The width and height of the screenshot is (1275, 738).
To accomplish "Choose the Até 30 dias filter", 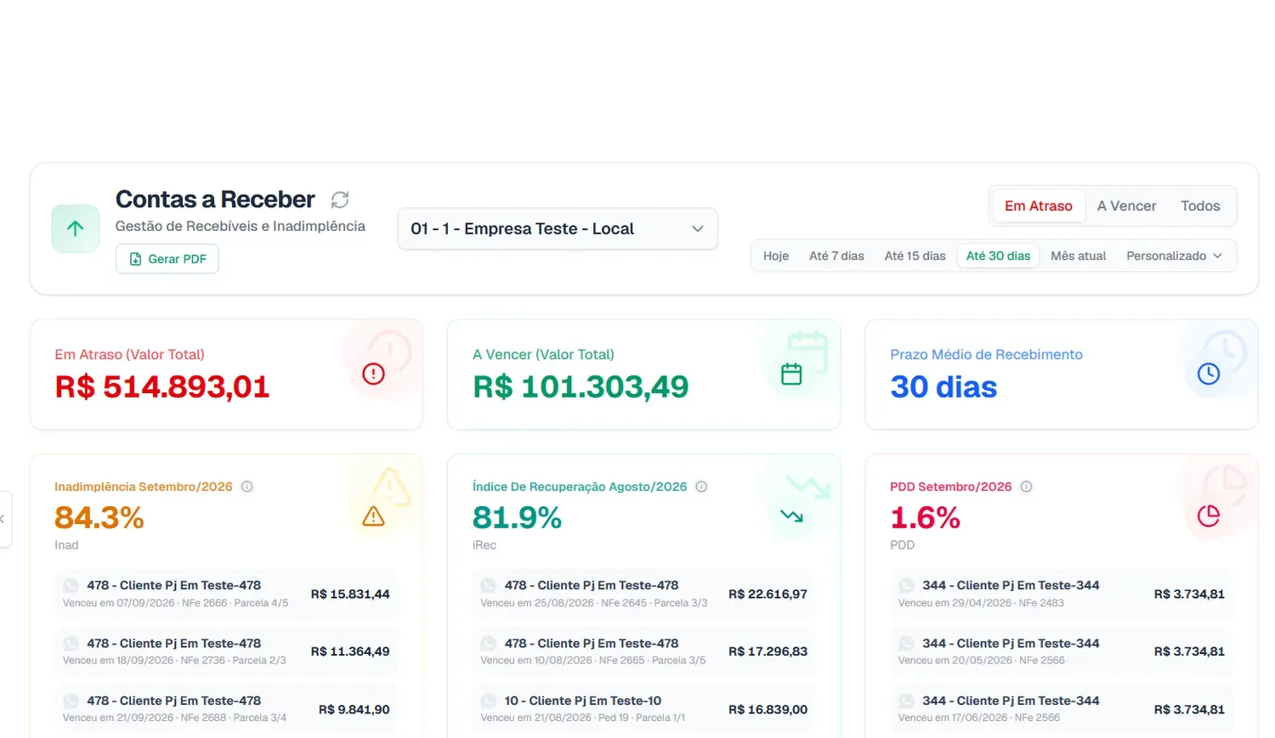I will point(998,256).
